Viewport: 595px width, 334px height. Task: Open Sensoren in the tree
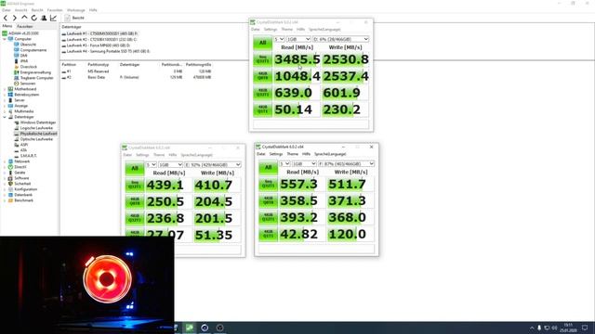pos(28,83)
